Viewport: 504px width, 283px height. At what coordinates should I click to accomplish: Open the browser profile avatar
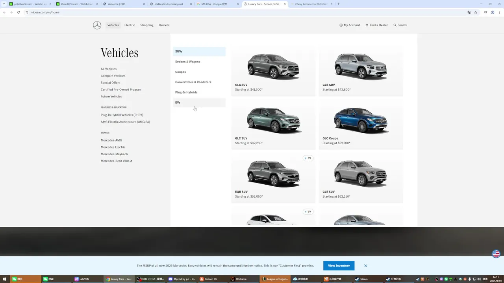[493, 12]
